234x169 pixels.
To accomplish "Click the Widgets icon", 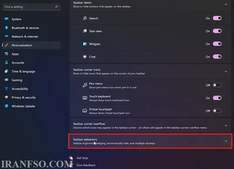I will coord(85,44).
